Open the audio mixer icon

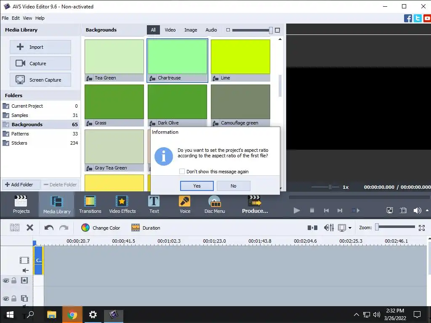(x=329, y=228)
